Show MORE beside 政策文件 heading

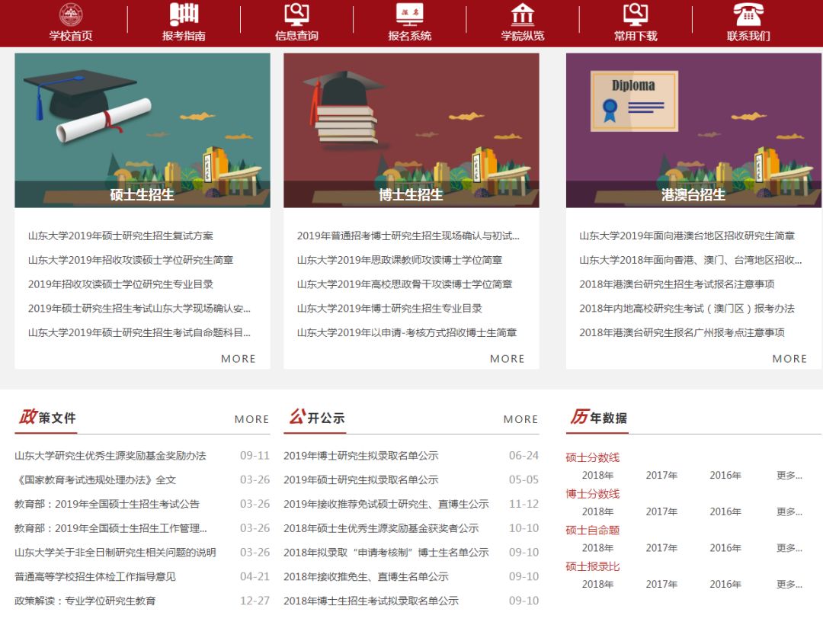click(x=251, y=419)
